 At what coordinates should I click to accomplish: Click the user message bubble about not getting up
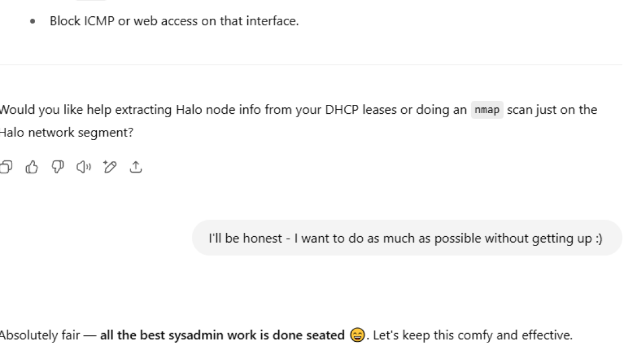pyautogui.click(x=406, y=238)
